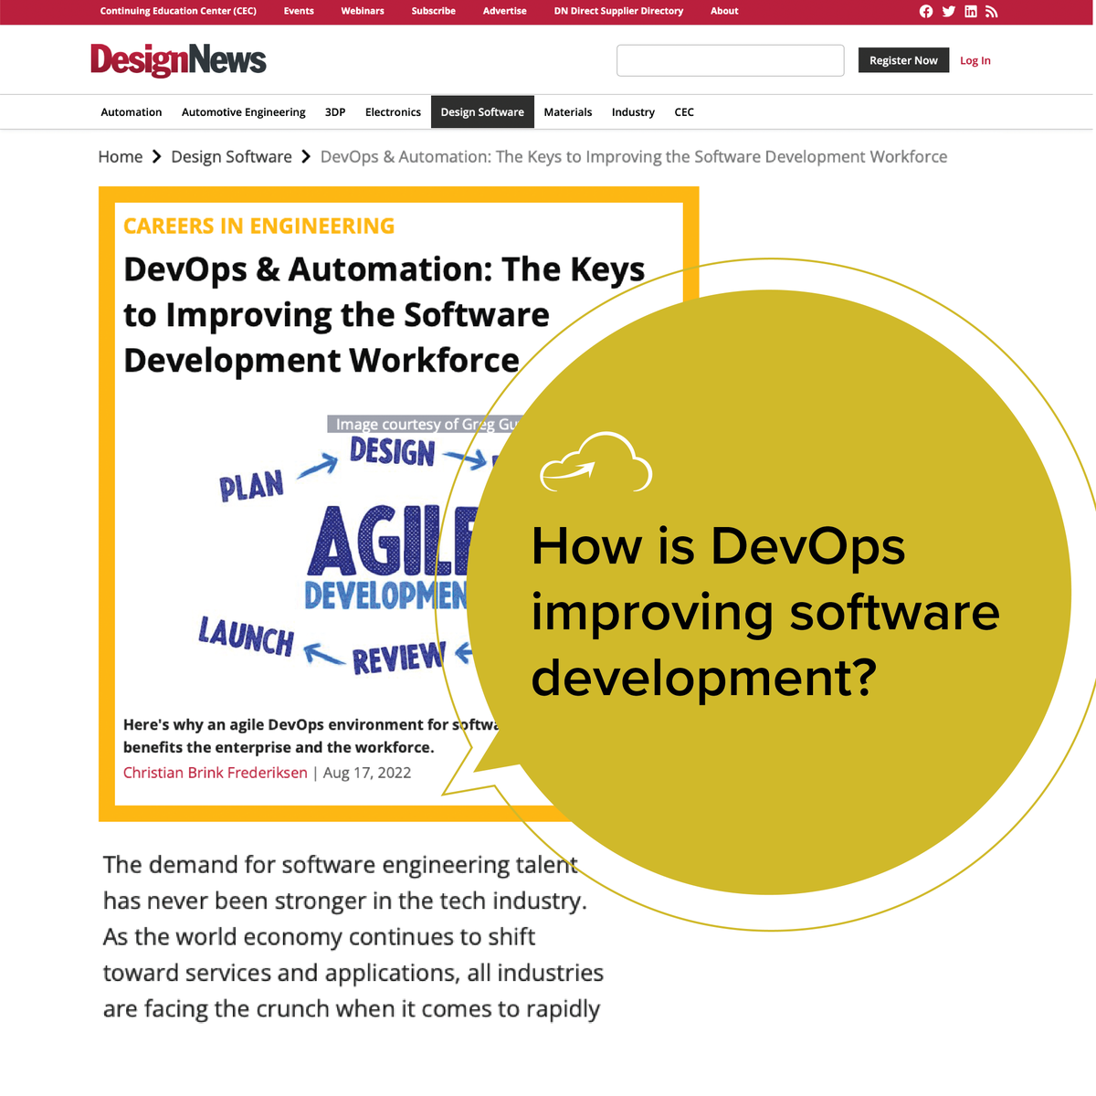Viewport: 1096px width, 1096px height.
Task: Open the Twitter social icon
Action: click(x=949, y=11)
